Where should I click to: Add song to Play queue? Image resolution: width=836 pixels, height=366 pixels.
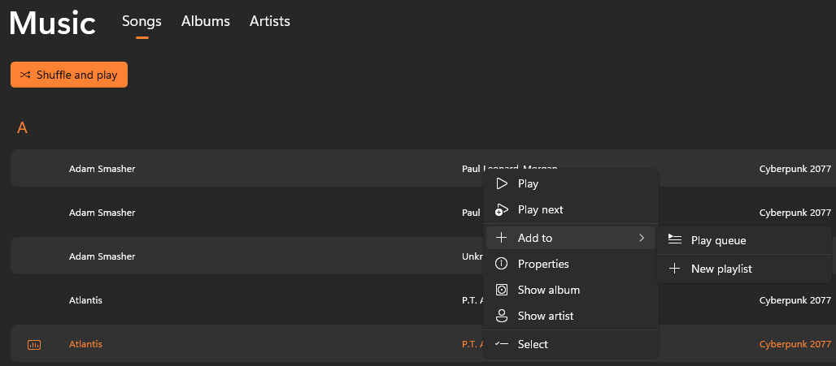[x=718, y=240]
